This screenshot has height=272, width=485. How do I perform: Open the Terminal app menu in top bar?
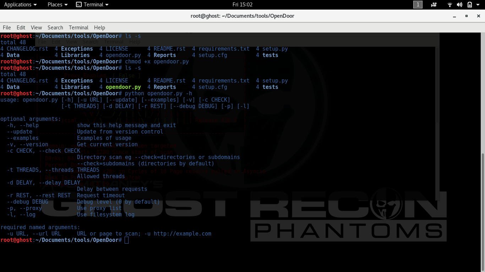point(92,5)
